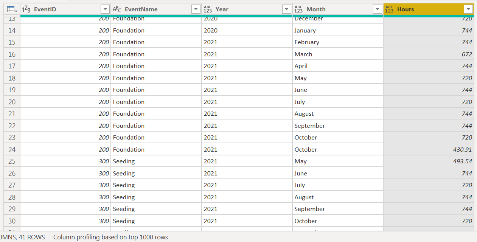This screenshot has height=242, width=477.
Task: Select row number 14
Action: tap(12, 30)
